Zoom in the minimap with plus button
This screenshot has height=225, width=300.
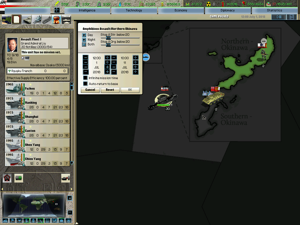pos(70,198)
